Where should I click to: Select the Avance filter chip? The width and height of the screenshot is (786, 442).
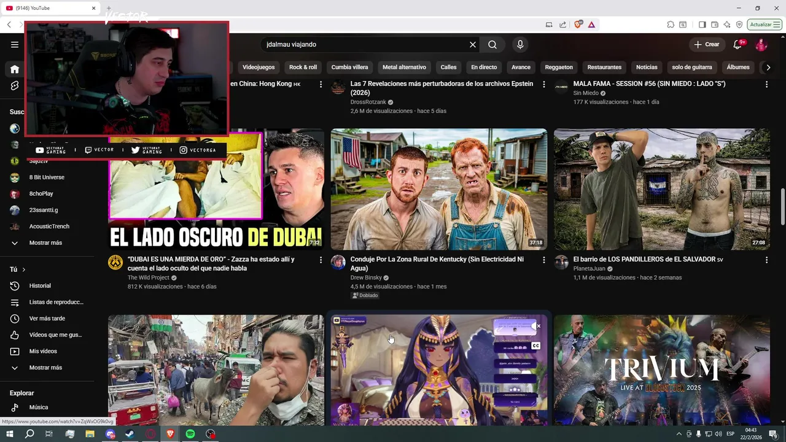tap(521, 67)
